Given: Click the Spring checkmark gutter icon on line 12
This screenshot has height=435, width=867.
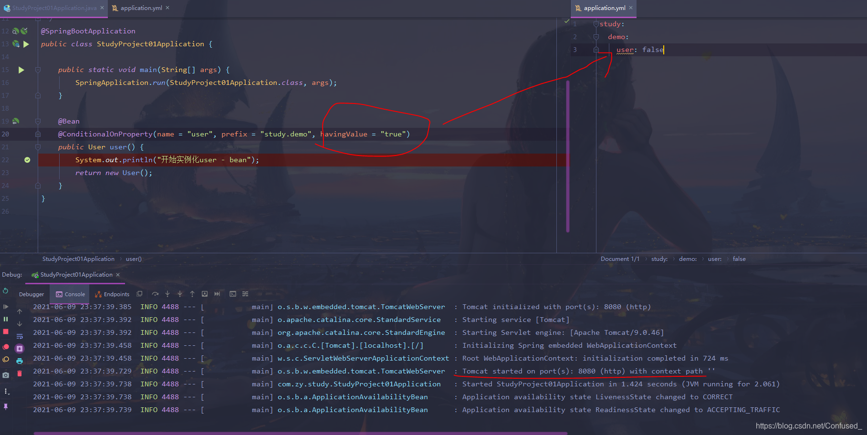Looking at the screenshot, I should click(x=24, y=31).
